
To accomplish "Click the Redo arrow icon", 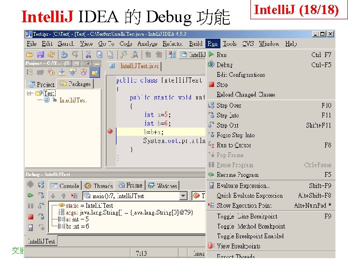I will (75, 54).
